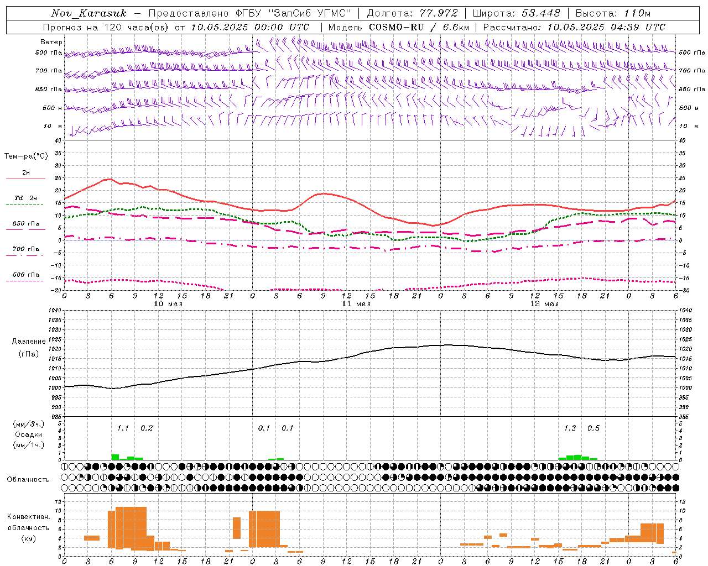Click the 'Конвективн.' convective cloud label
The width and height of the screenshot is (708, 566).
tap(28, 517)
